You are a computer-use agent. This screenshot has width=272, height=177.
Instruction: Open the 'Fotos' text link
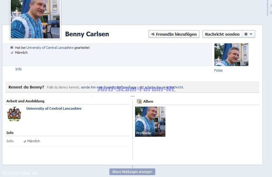218,70
